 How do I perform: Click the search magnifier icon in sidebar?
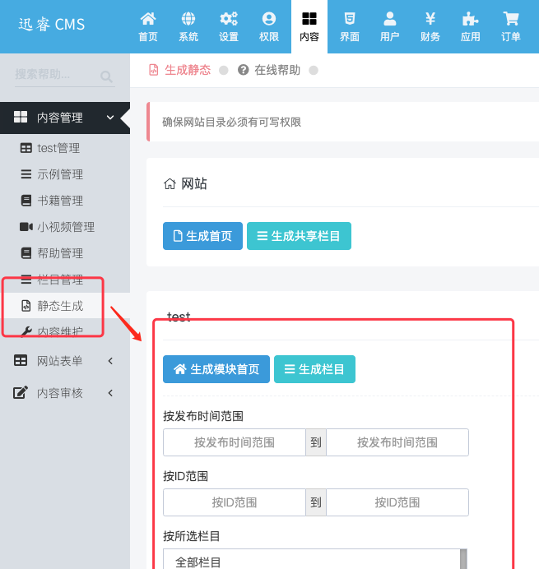point(106,76)
